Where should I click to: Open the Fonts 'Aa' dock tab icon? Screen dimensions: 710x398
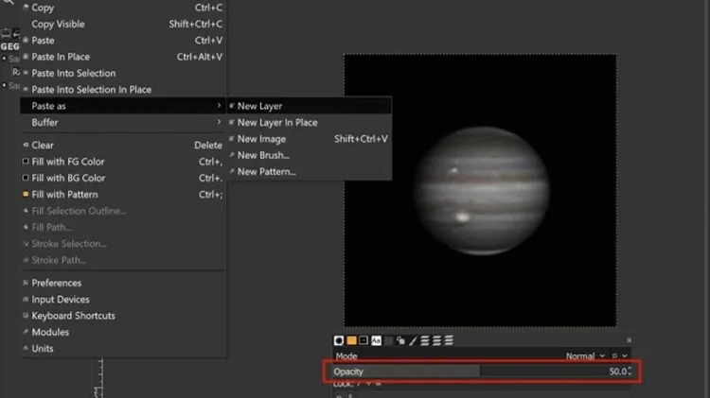tap(376, 340)
